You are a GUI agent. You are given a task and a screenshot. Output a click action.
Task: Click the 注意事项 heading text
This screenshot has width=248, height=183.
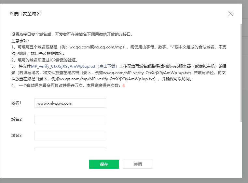click(20, 41)
